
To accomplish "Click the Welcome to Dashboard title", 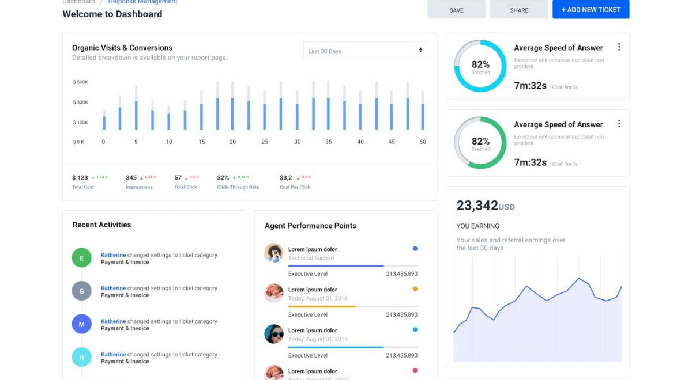I will [x=112, y=14].
